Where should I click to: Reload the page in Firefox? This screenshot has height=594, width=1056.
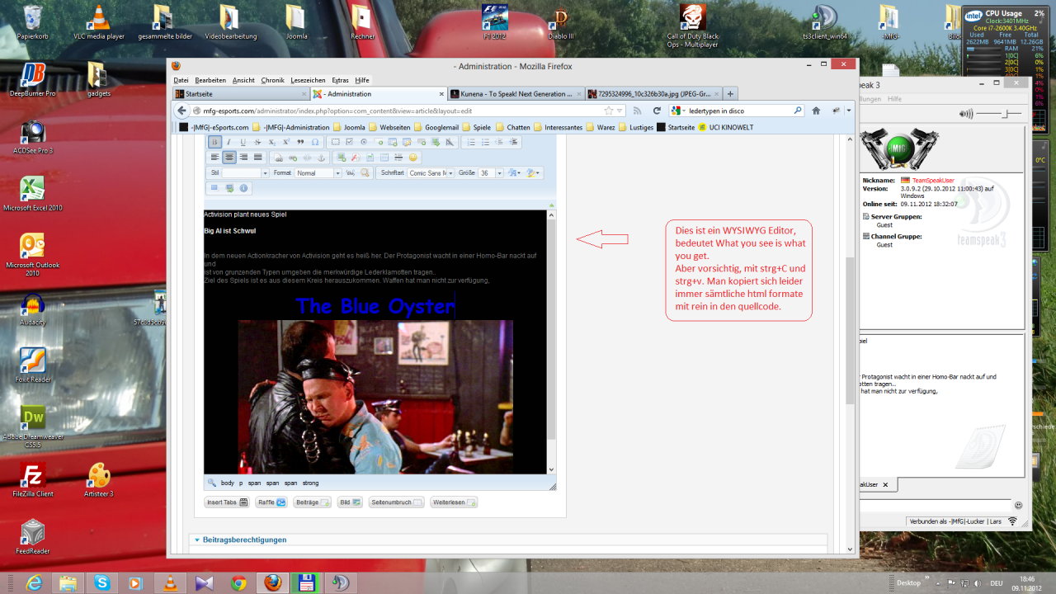pos(657,111)
